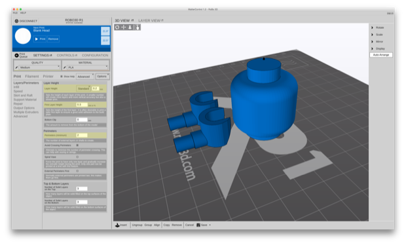The width and height of the screenshot is (406, 245).
Task: Switch to the Settings tab
Action: (x=41, y=56)
